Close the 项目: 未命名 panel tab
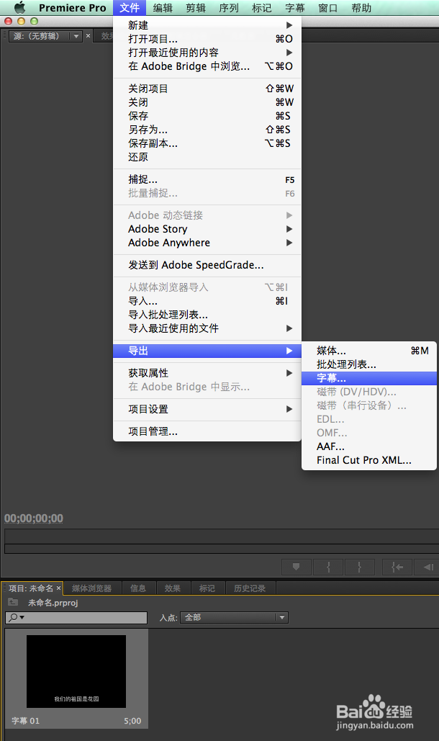Viewport: 439px width, 741px height. (58, 588)
